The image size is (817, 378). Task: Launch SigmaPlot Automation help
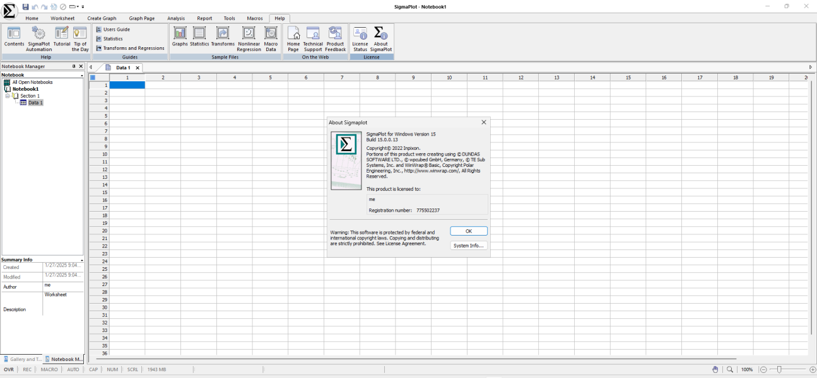(38, 38)
